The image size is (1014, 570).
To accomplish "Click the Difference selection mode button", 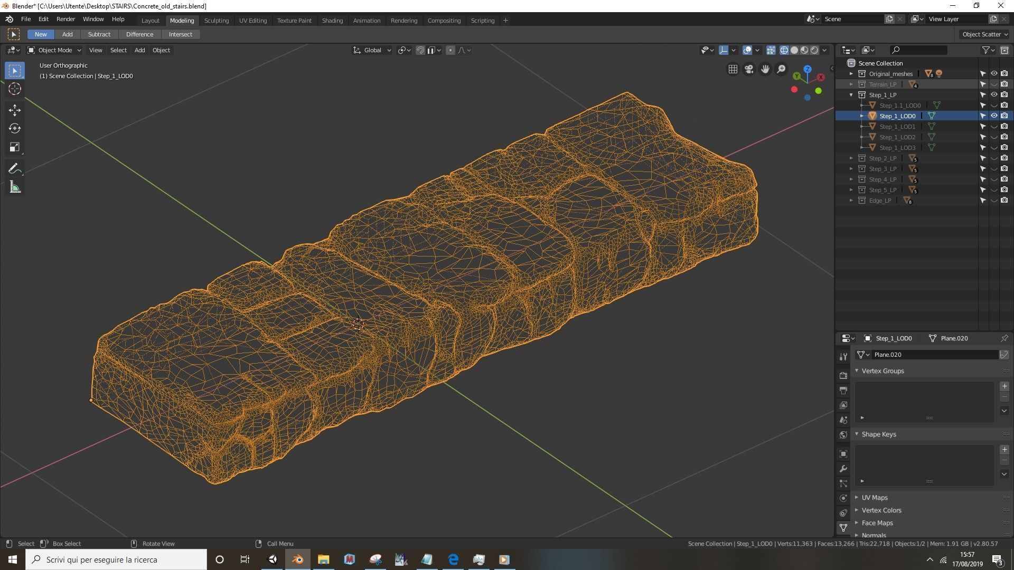I will [139, 34].
